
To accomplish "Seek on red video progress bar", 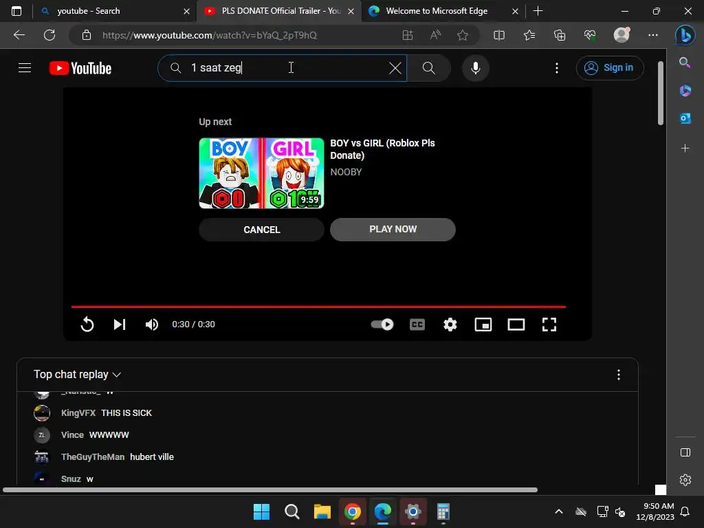I will click(318, 307).
